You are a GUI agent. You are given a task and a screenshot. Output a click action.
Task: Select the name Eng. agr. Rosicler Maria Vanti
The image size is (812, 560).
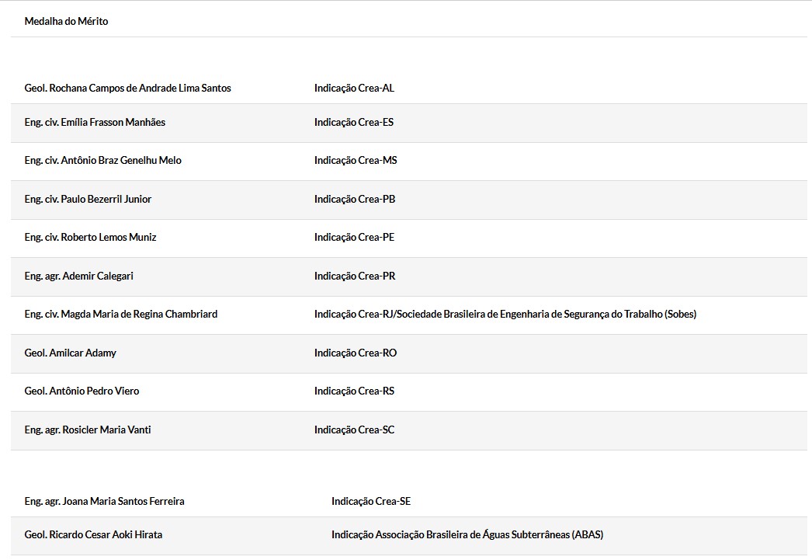[88, 430]
